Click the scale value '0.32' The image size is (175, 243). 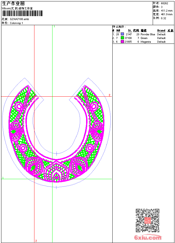[163, 18]
